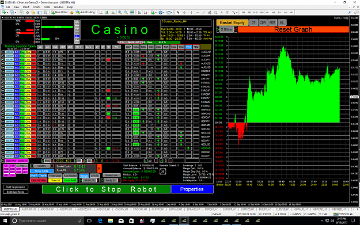Switch chart to bar chart mode
360x225 pixels.
pos(101,12)
